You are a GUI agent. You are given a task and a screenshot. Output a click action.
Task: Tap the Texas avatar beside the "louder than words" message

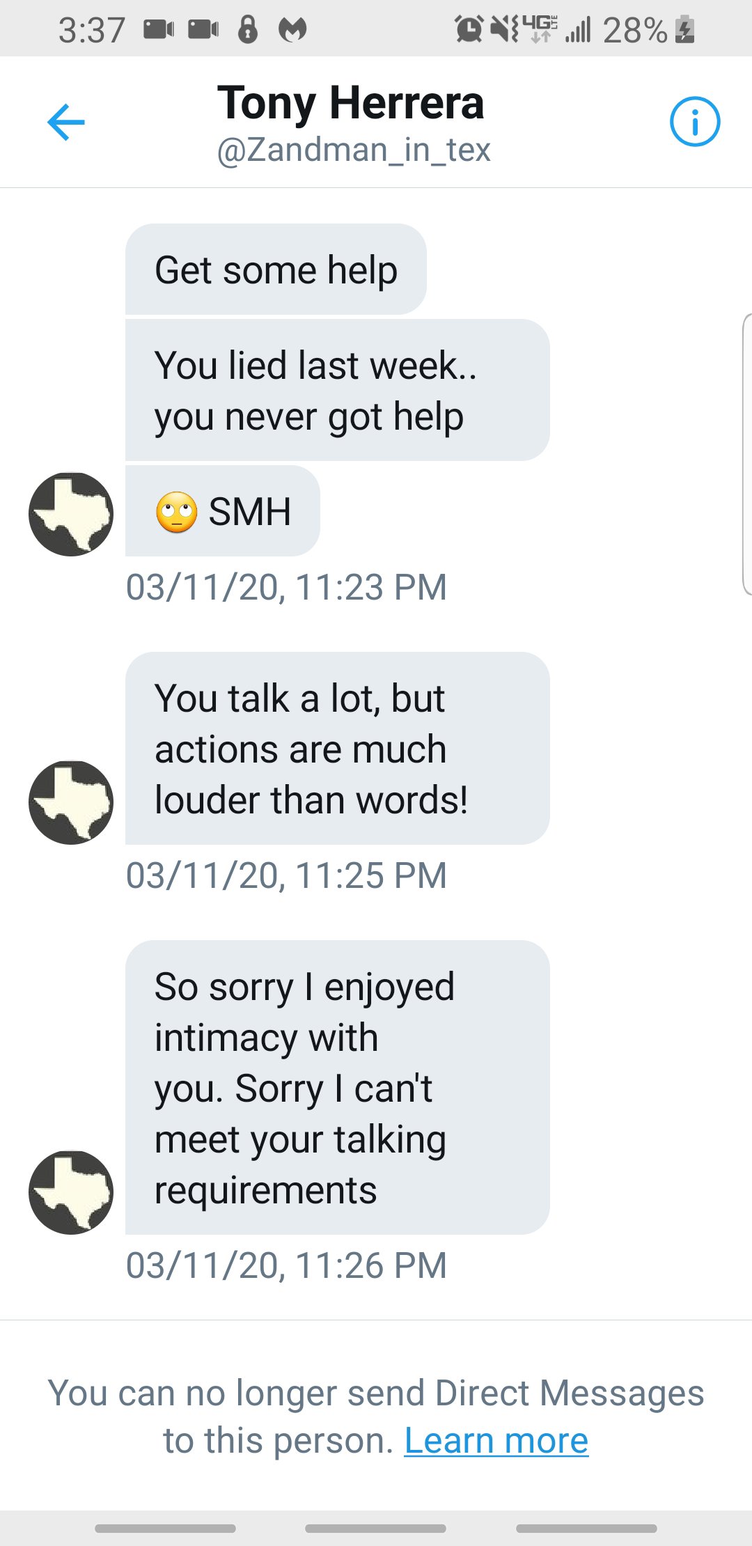pyautogui.click(x=71, y=802)
